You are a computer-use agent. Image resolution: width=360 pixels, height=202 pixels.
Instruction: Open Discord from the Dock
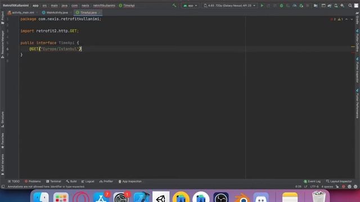coord(261,198)
